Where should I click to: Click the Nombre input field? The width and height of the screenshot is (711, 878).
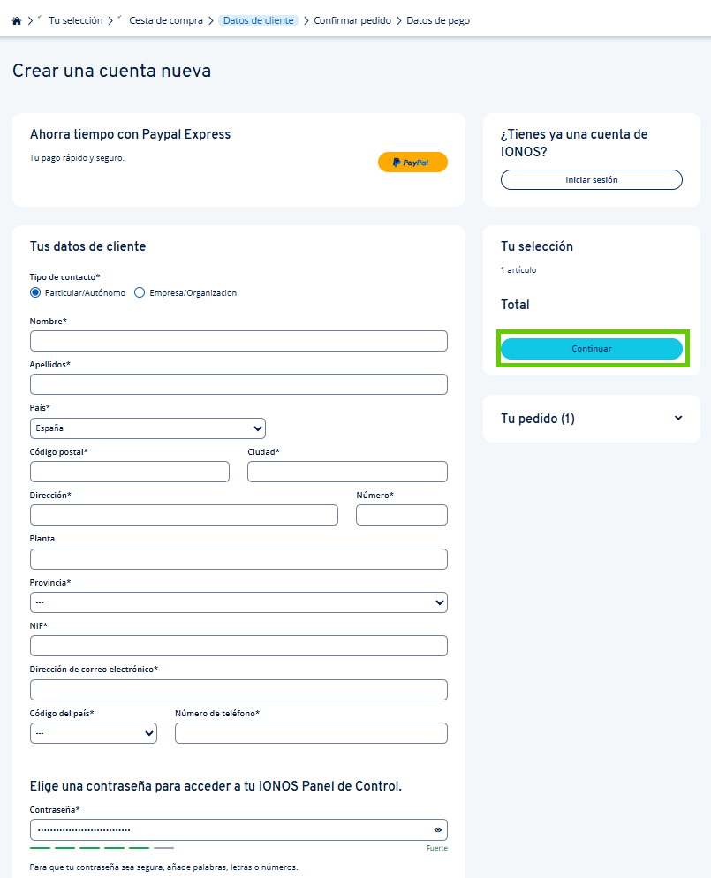pyautogui.click(x=238, y=340)
